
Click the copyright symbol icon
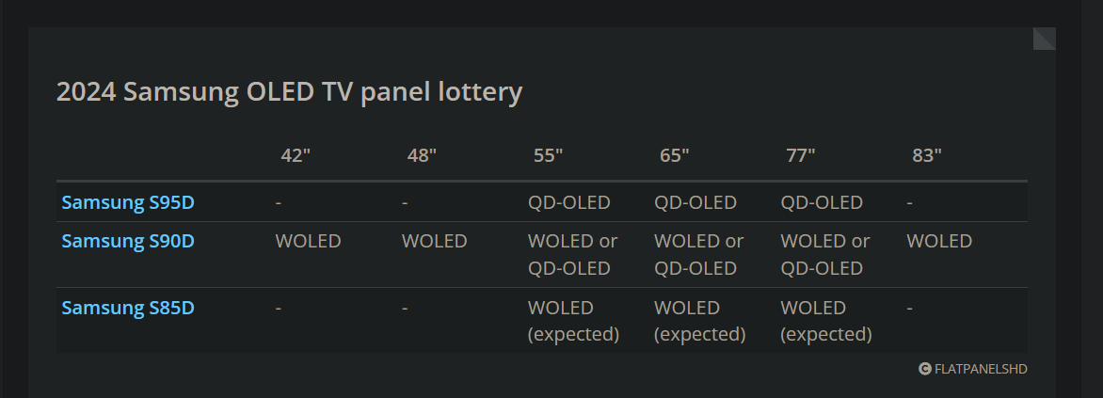click(x=925, y=369)
